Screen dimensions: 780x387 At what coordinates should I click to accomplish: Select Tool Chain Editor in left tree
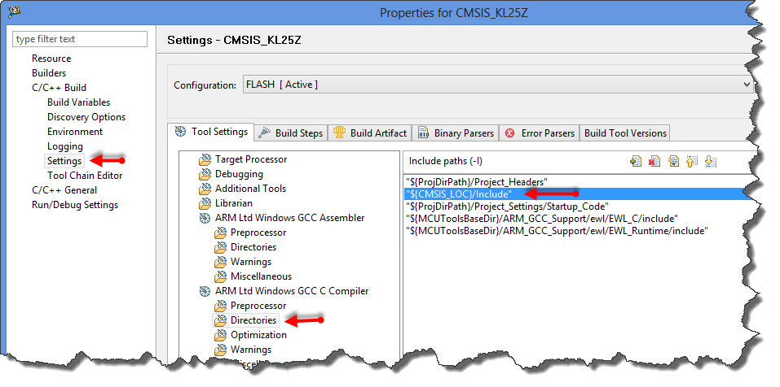click(x=85, y=176)
